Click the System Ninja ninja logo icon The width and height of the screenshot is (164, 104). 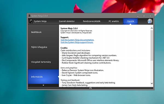click(x=31, y=21)
